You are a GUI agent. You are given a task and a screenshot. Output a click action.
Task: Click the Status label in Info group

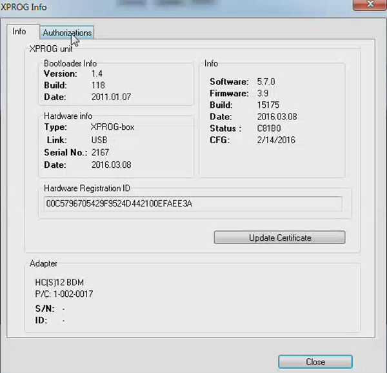(x=226, y=128)
